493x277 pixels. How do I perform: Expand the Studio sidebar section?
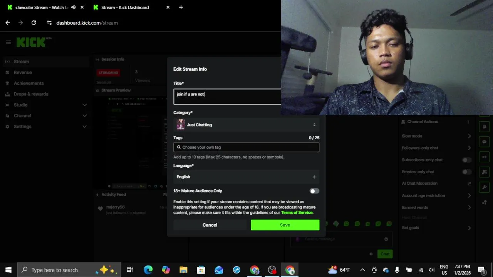pos(45,105)
